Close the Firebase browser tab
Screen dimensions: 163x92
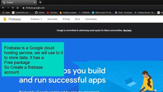point(35,3)
